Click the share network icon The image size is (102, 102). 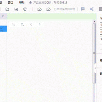pyautogui.click(x=92, y=9)
